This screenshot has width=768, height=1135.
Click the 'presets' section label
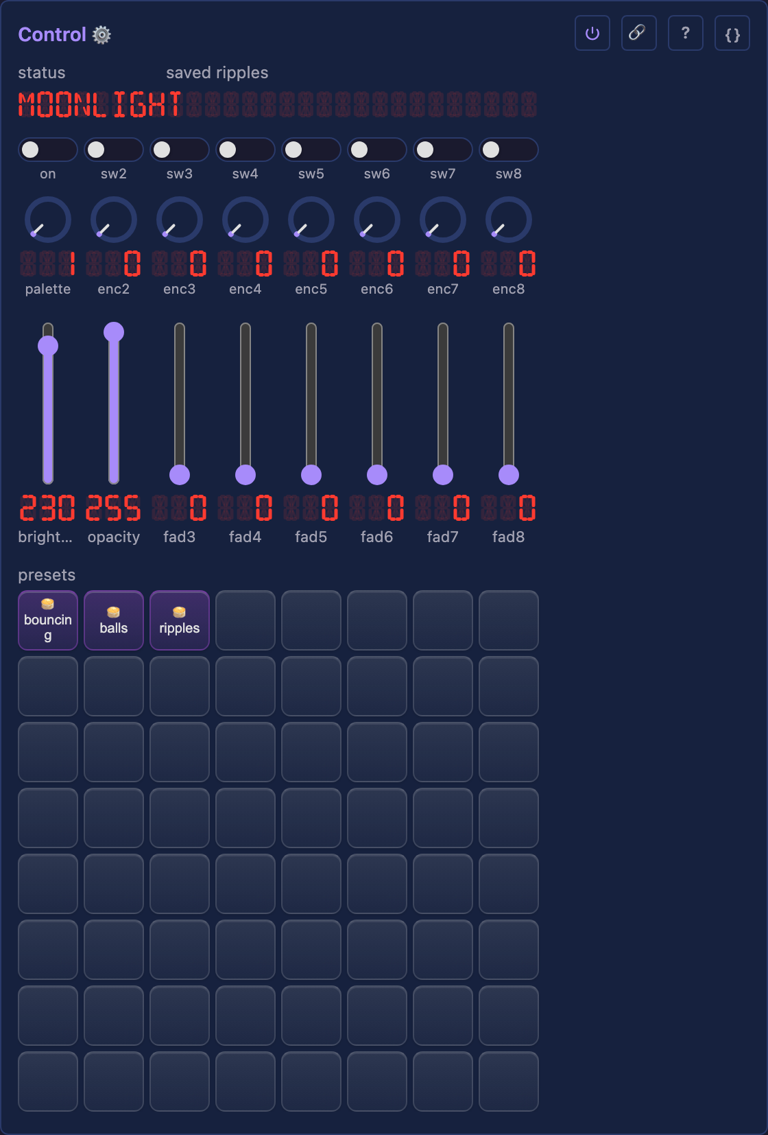click(47, 575)
